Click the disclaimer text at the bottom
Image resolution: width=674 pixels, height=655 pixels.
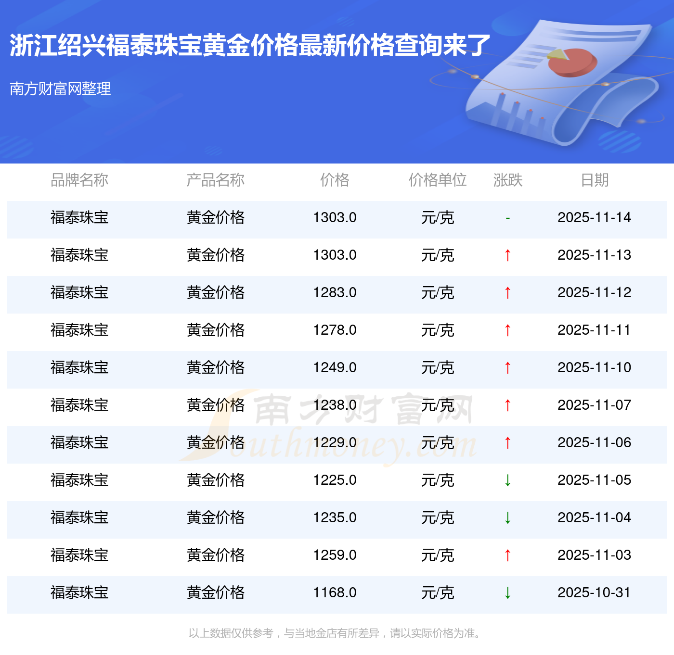[x=336, y=633]
